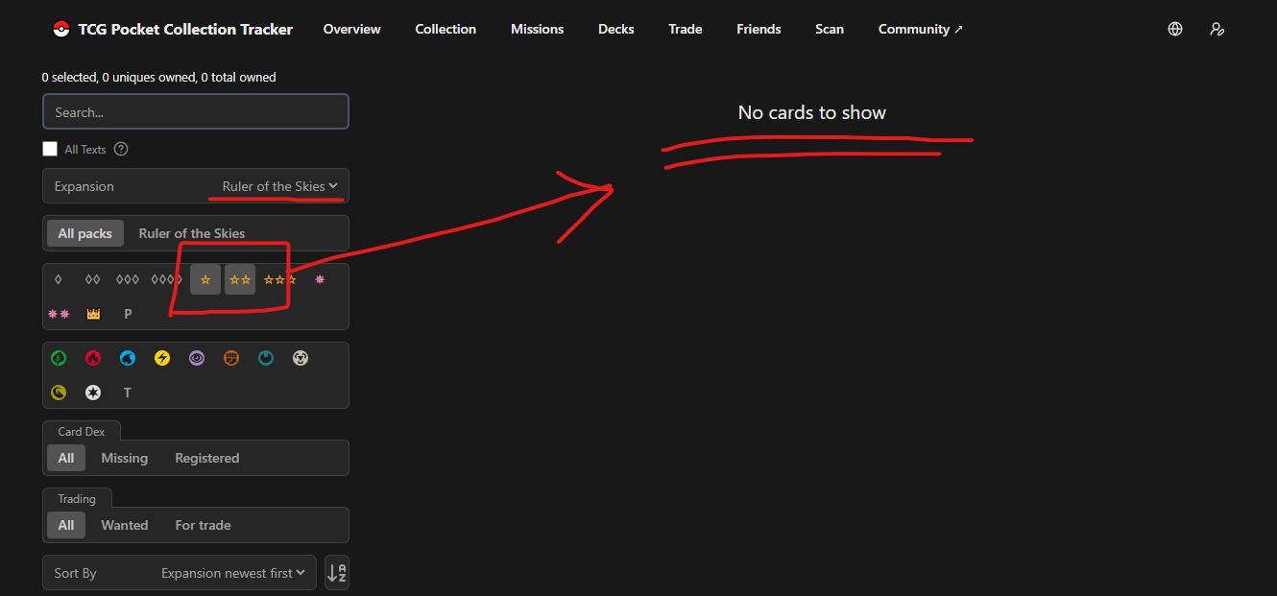The width and height of the screenshot is (1277, 596).
Task: Open the Sort By dropdown
Action: click(x=180, y=573)
